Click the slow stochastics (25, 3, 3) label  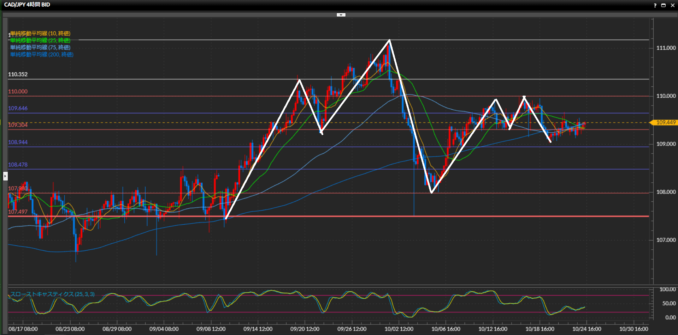pyautogui.click(x=52, y=294)
